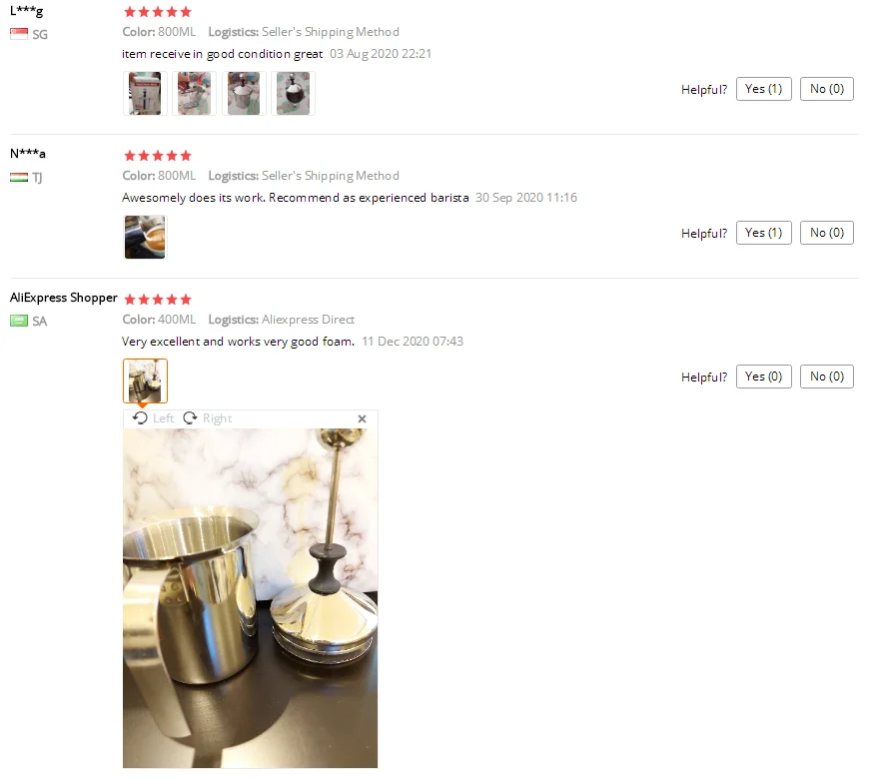Open L***g's second review photo
This screenshot has width=869, height=780.
tap(194, 93)
